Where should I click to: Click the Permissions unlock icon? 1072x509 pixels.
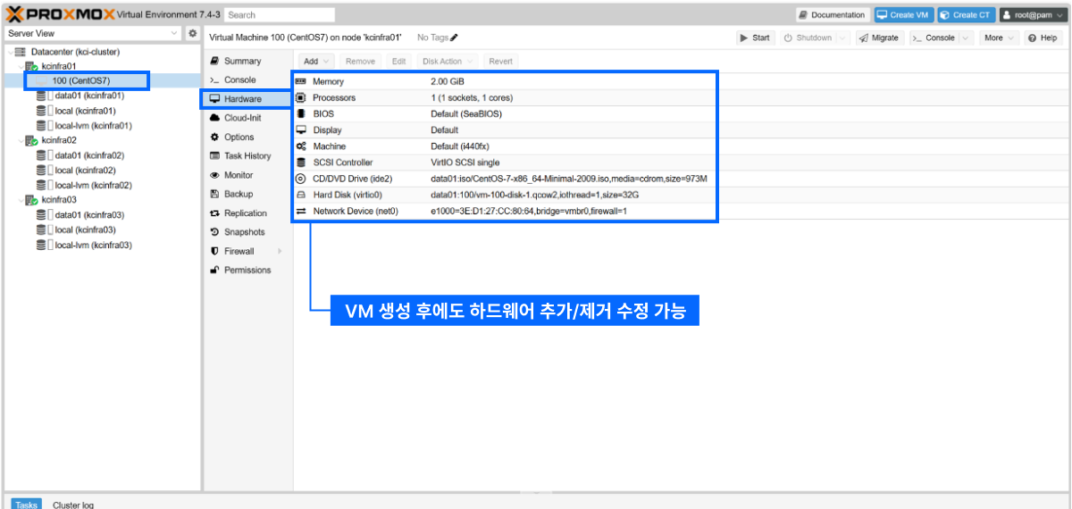coord(215,270)
